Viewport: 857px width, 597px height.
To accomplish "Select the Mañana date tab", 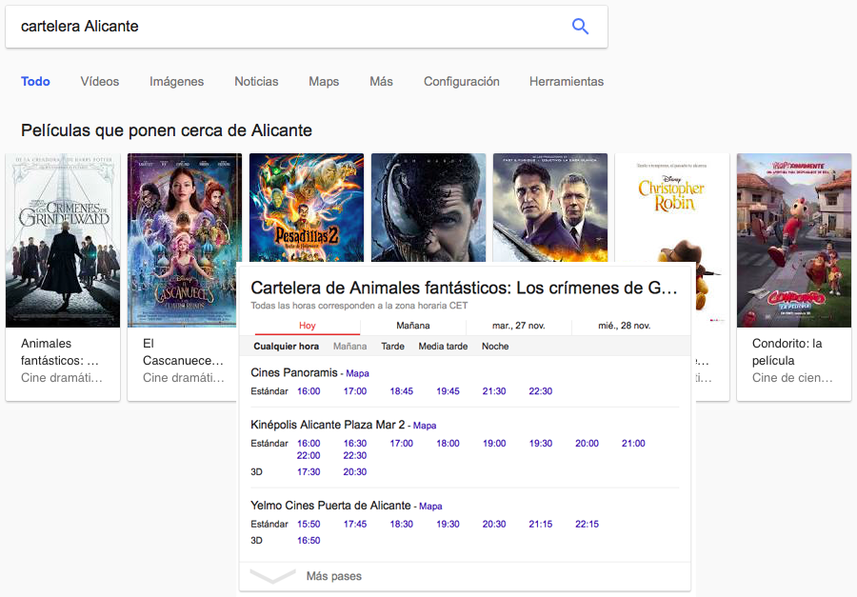I will tap(412, 326).
